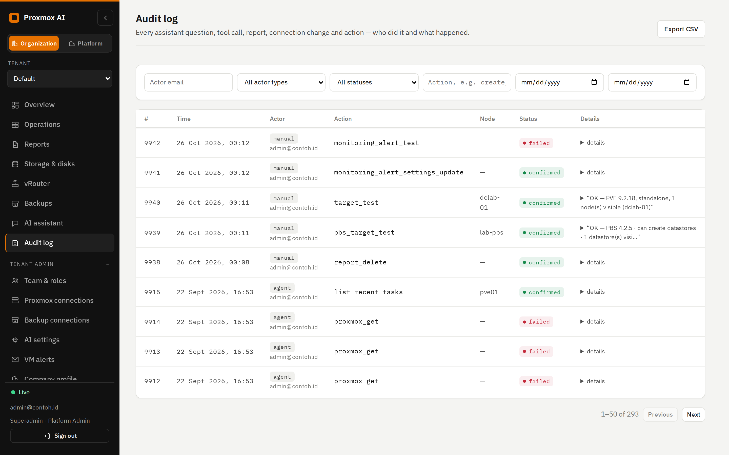Viewport: 729px width, 455px height.
Task: Click the lab-pbs node cell
Action: (491, 232)
